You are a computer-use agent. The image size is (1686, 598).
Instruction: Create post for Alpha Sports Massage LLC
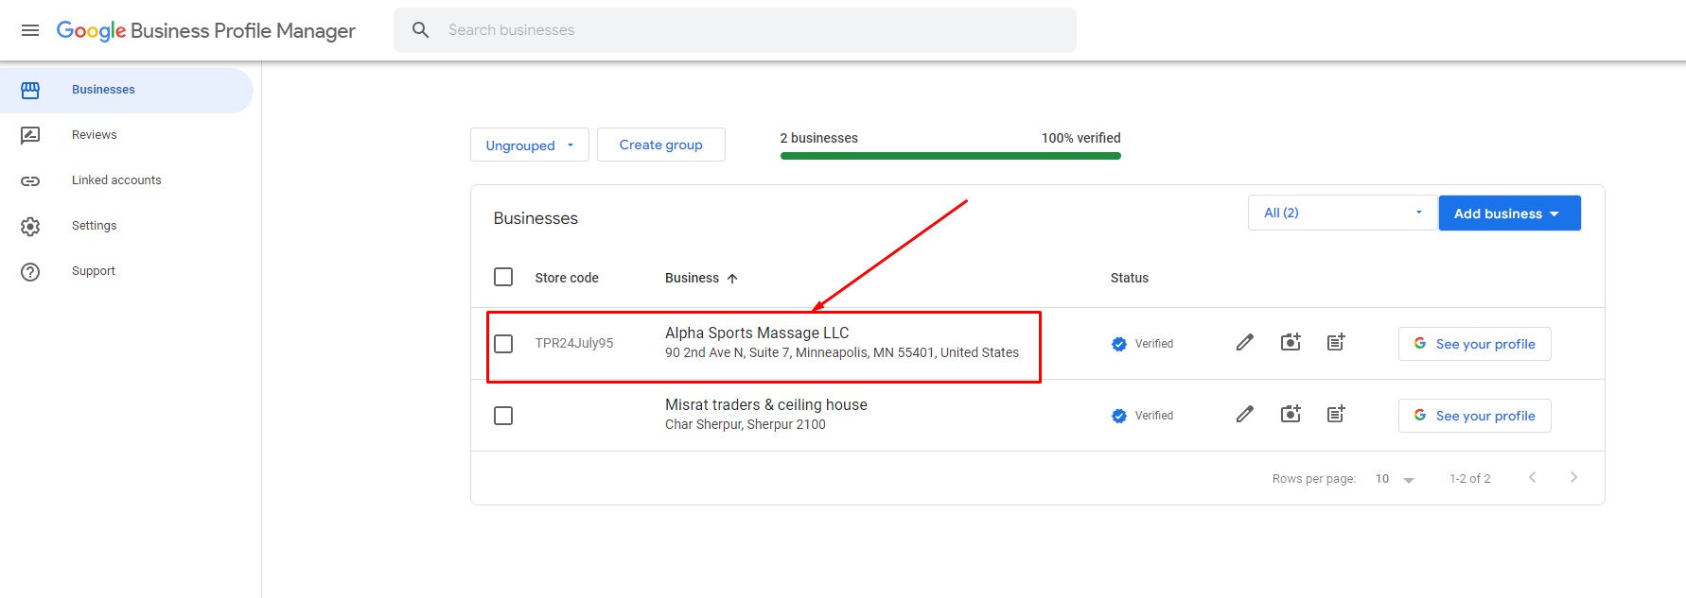click(1335, 343)
